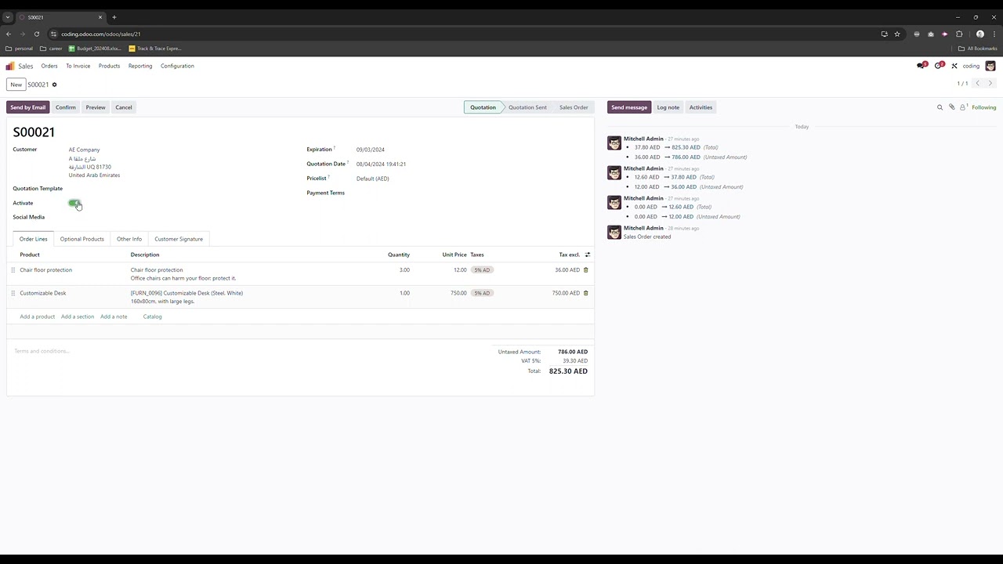Select the Order Lines tab
This screenshot has width=1003, height=564.
coord(34,239)
